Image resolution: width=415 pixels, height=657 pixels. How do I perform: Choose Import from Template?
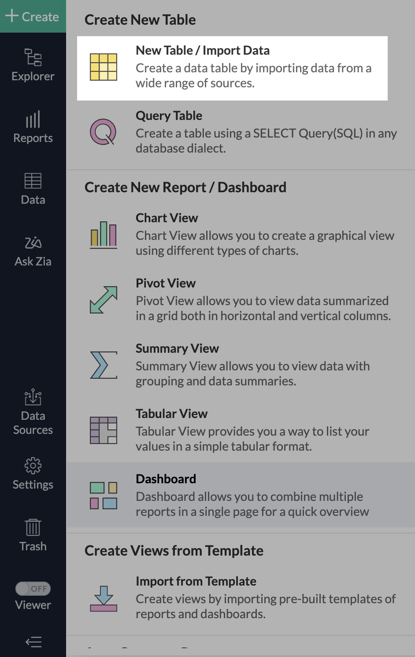[241, 597]
